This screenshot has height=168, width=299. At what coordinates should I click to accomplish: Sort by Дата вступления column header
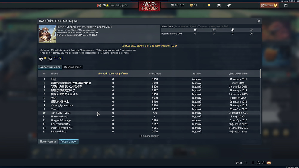point(238,74)
